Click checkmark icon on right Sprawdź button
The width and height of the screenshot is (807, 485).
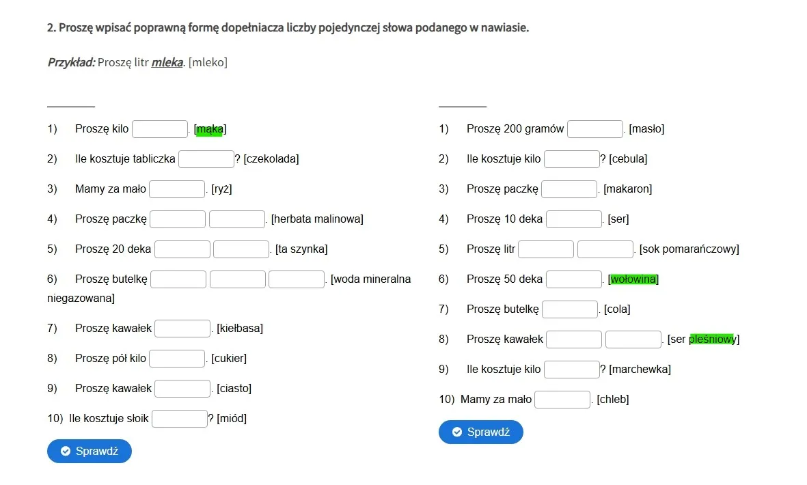457,432
